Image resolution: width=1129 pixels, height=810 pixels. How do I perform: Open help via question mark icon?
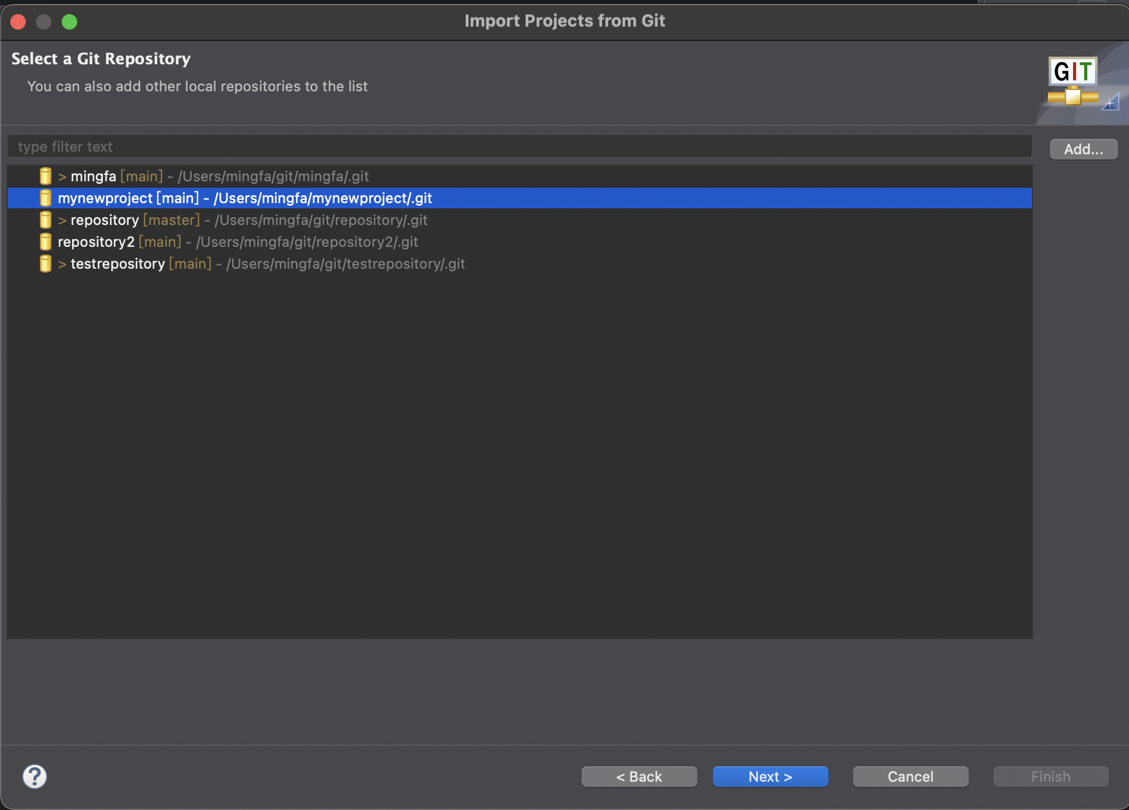pyautogui.click(x=35, y=777)
